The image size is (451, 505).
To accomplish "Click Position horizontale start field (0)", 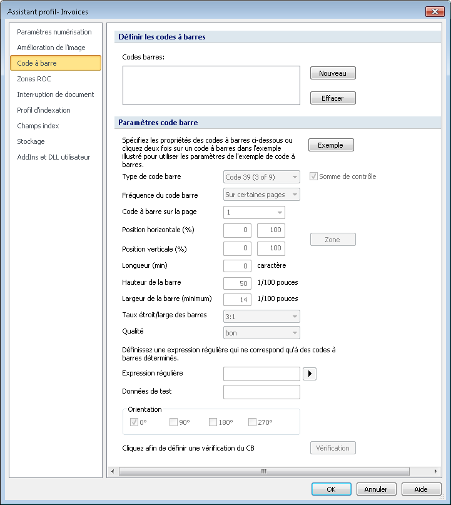I will point(237,230).
